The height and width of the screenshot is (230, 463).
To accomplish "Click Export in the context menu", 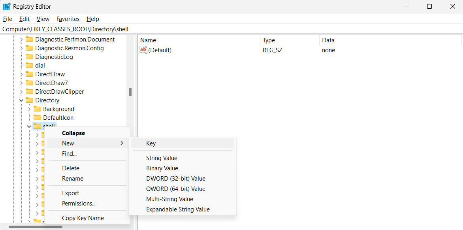I will tap(70, 193).
